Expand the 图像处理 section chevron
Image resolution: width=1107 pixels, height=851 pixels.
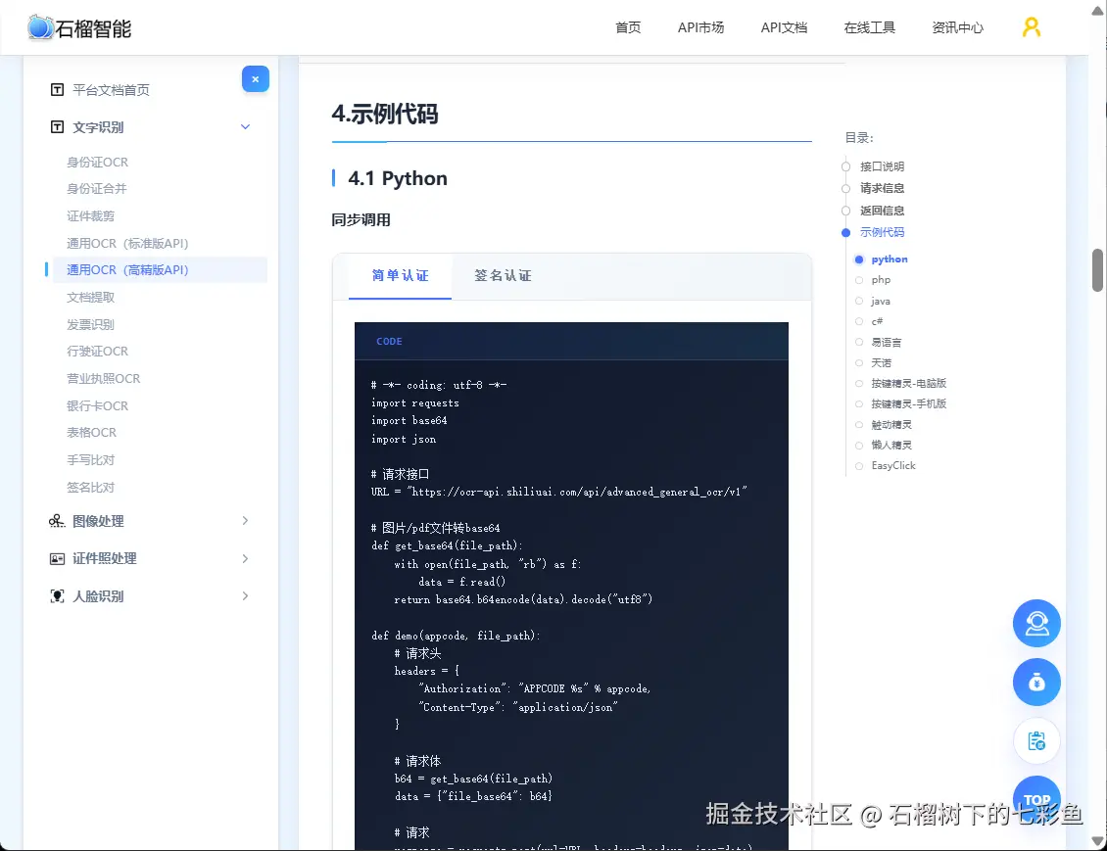coord(245,521)
